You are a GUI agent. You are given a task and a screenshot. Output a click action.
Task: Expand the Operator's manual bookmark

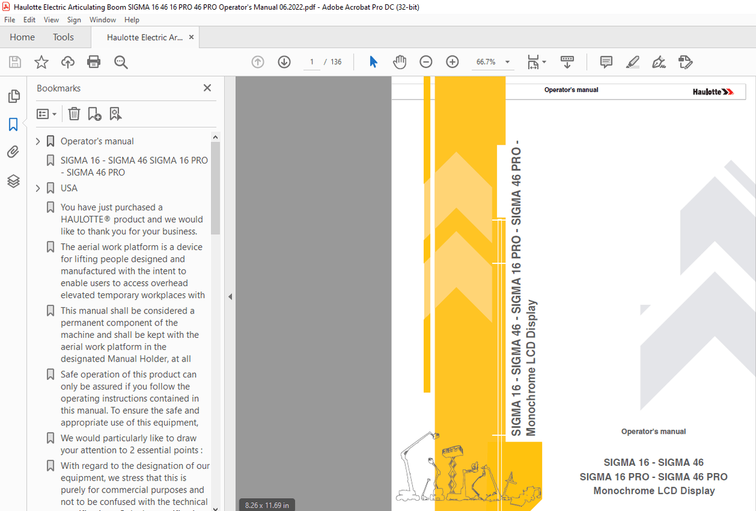(38, 141)
